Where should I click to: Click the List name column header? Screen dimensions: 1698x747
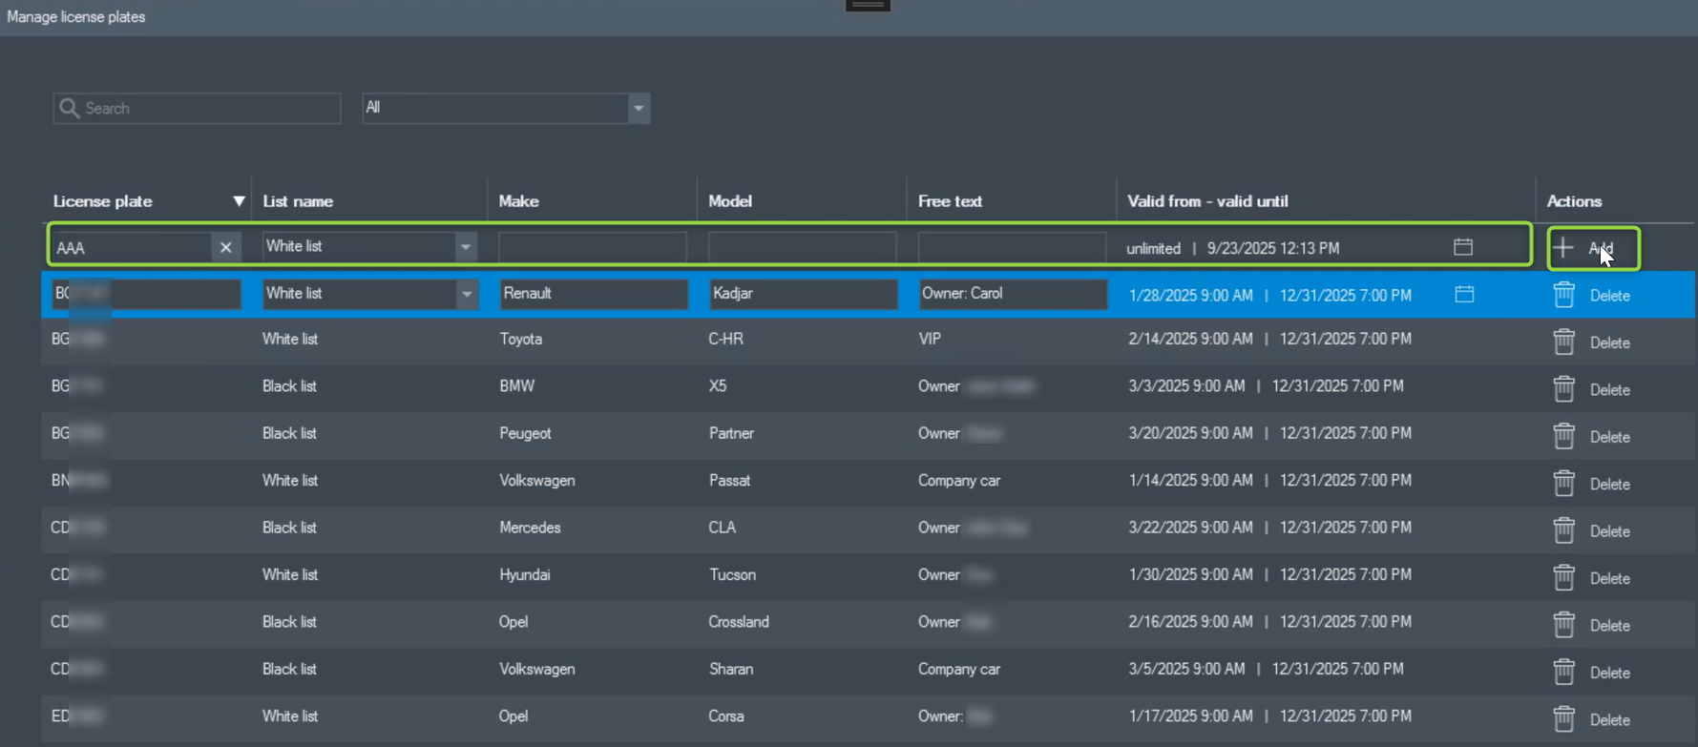[298, 201]
